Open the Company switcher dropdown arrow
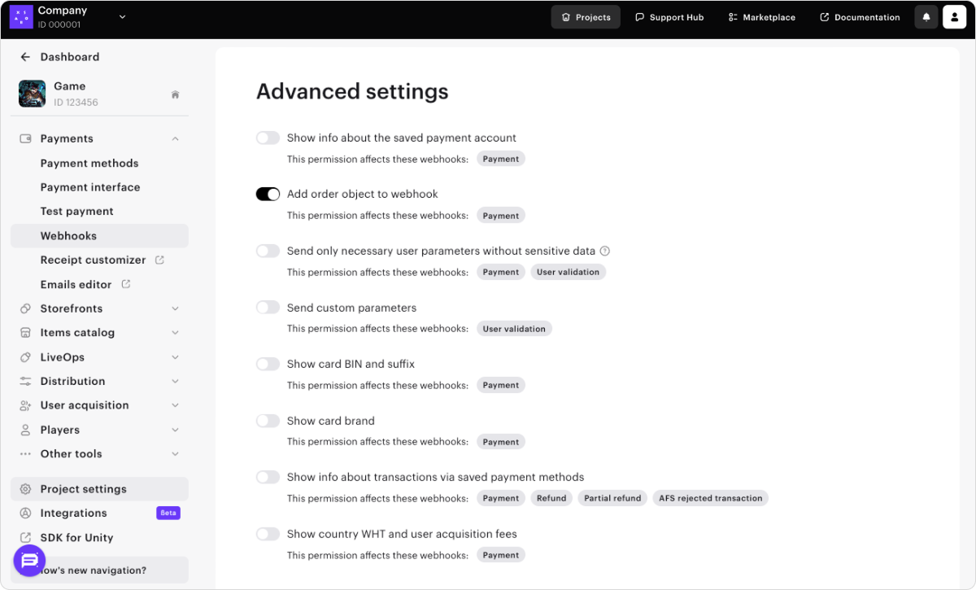976x590 pixels. click(x=123, y=16)
